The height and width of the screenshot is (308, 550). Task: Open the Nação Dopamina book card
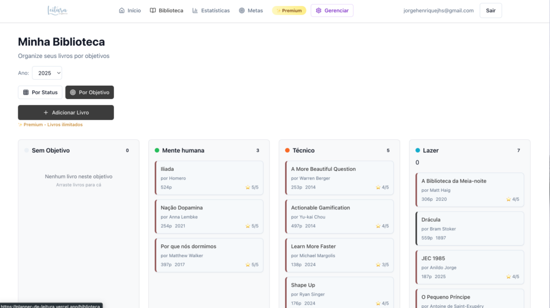click(x=209, y=216)
